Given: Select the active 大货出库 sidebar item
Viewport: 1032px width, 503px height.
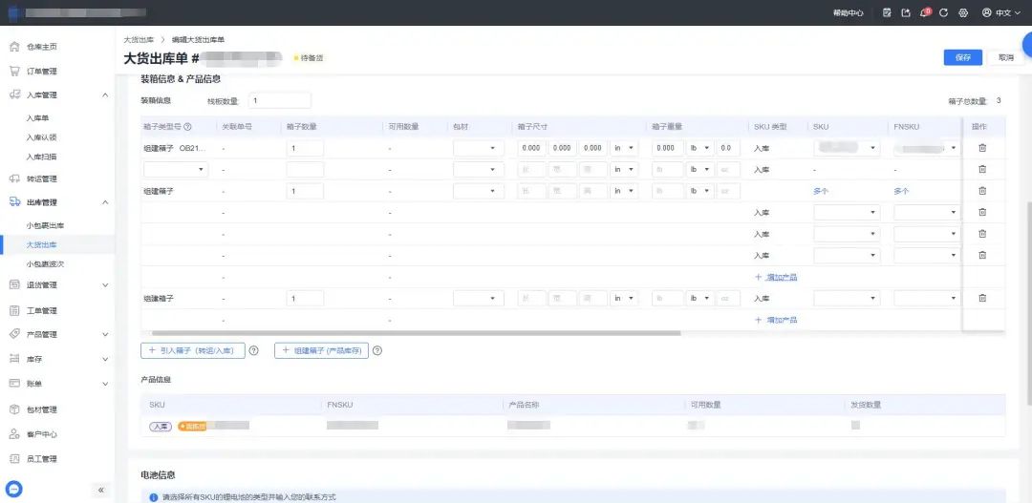Looking at the screenshot, I should click(x=41, y=244).
